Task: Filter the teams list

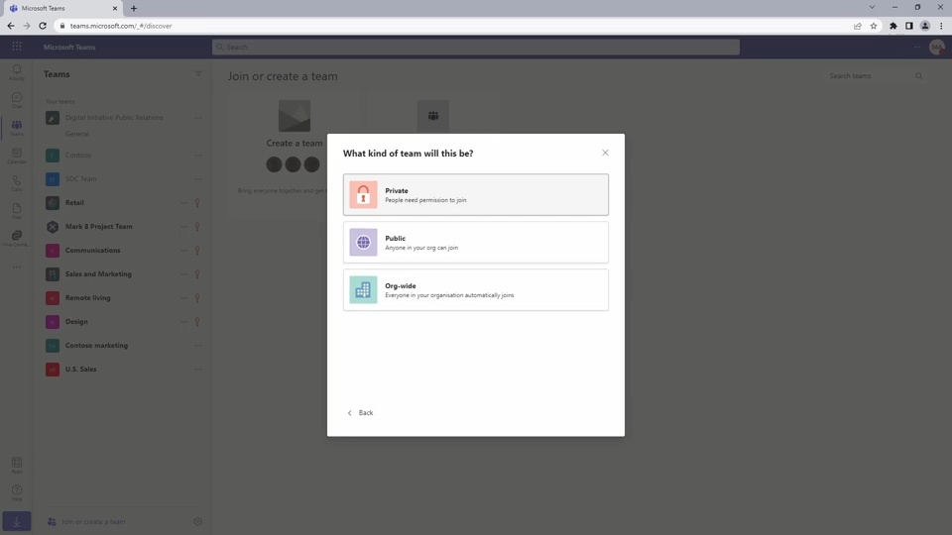Action: pyautogui.click(x=198, y=74)
